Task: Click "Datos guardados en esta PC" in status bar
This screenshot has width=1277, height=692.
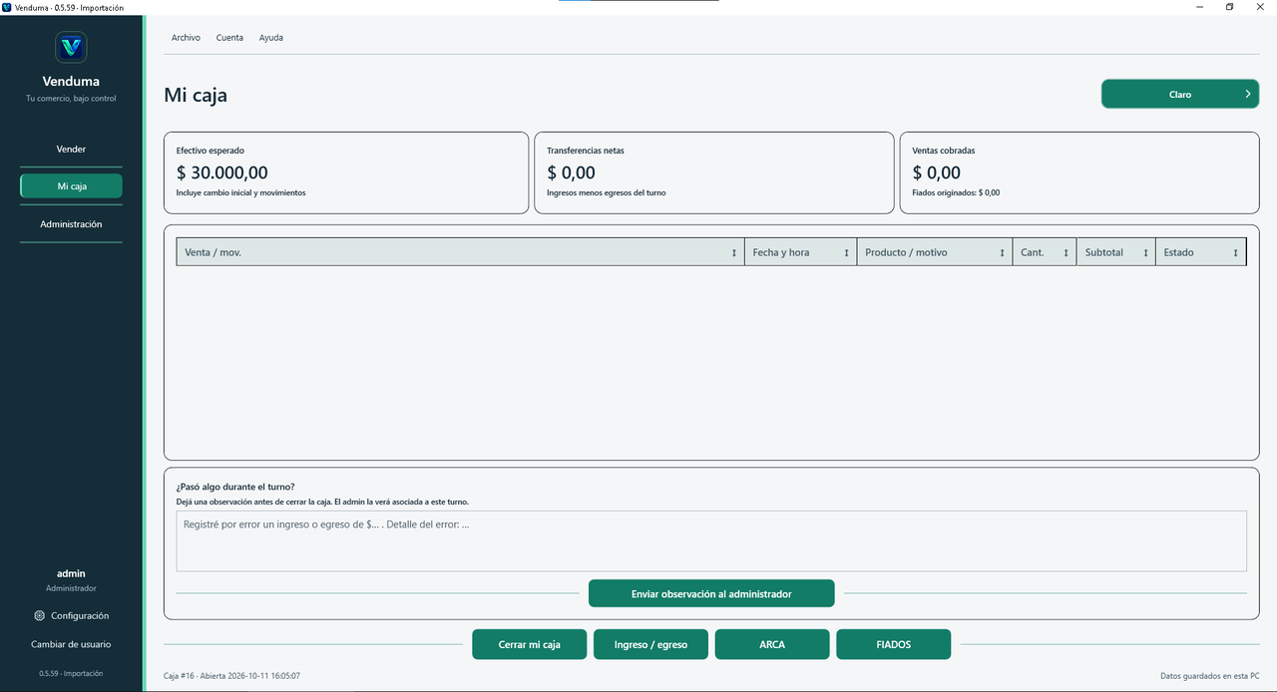Action: [1210, 676]
